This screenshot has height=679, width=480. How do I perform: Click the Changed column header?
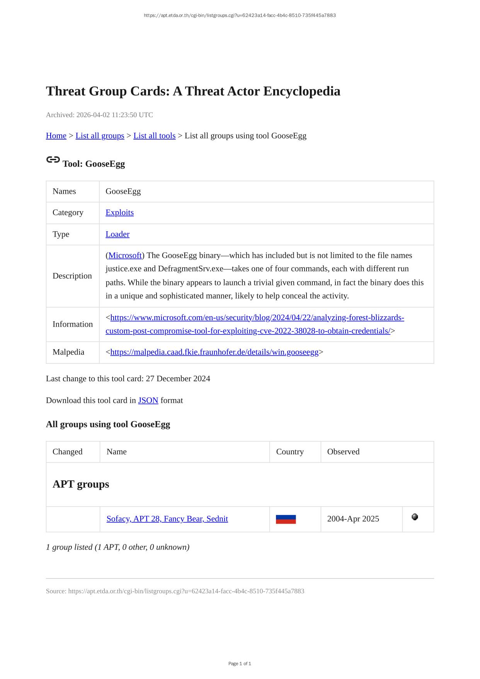click(x=68, y=452)
